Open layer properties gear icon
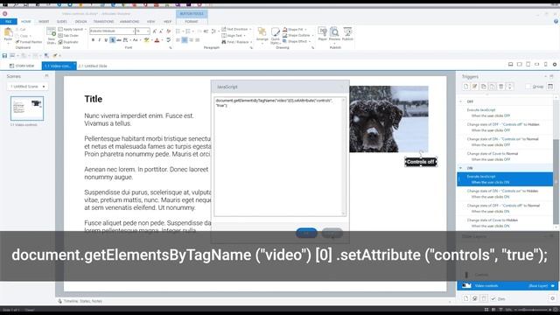 coord(552,298)
